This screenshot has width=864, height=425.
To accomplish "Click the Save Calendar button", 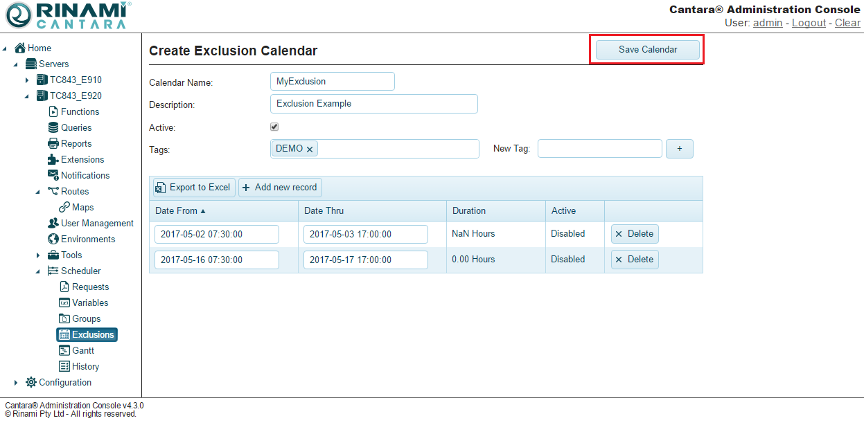I will pyautogui.click(x=648, y=49).
